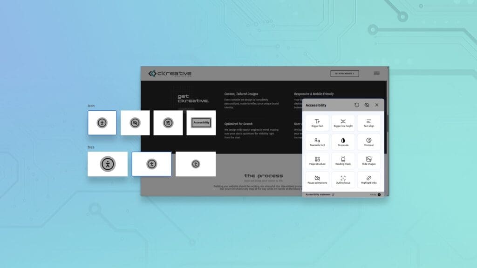The width and height of the screenshot is (477, 268).
Task: Click the Bigger line height tile
Action: [343, 123]
